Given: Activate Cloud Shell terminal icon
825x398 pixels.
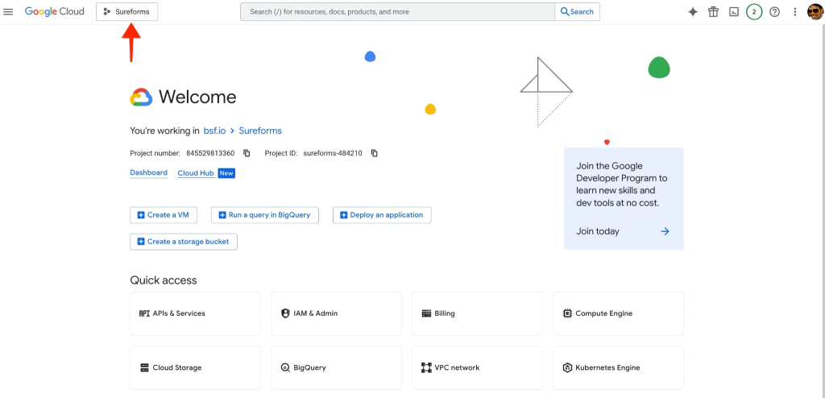Looking at the screenshot, I should (733, 11).
